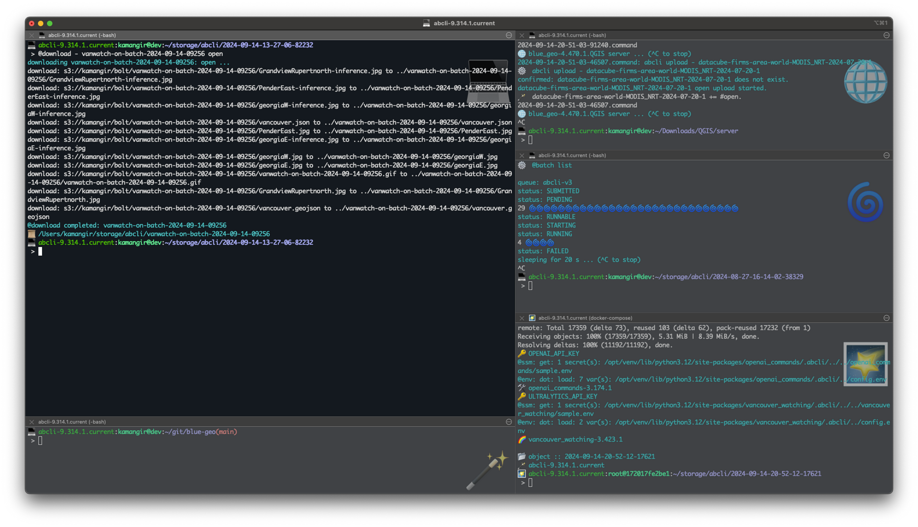Click the gear icon beside '@batch list'

click(521, 165)
